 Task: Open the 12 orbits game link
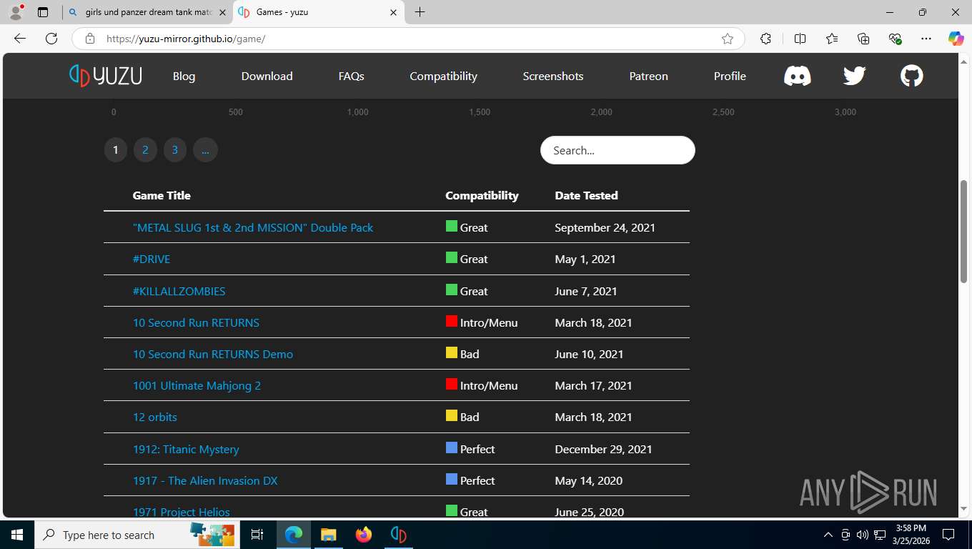click(x=155, y=417)
